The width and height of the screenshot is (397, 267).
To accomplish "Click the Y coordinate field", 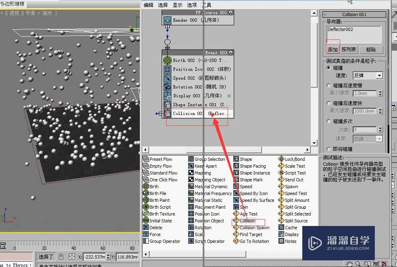I will (x=127, y=257).
